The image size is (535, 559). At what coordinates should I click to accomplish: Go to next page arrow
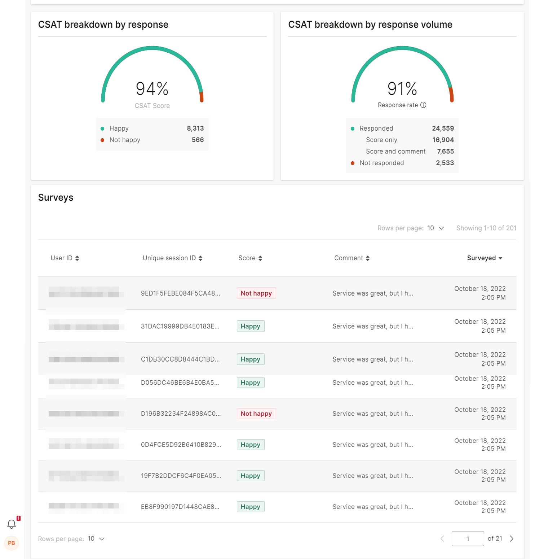click(x=512, y=539)
